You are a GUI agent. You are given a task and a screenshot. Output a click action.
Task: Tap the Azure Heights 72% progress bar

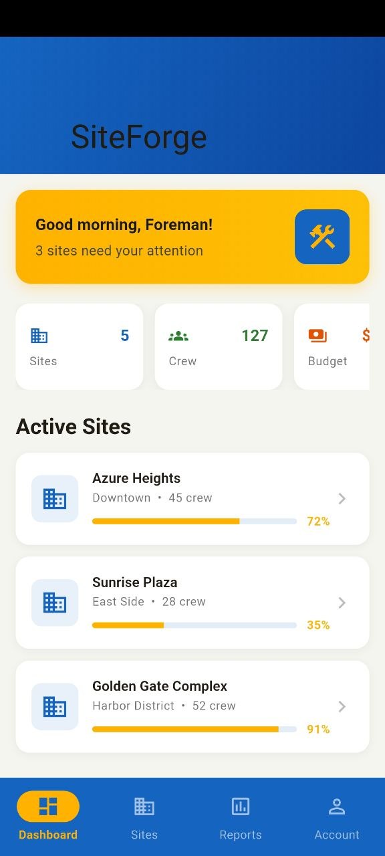(194, 521)
